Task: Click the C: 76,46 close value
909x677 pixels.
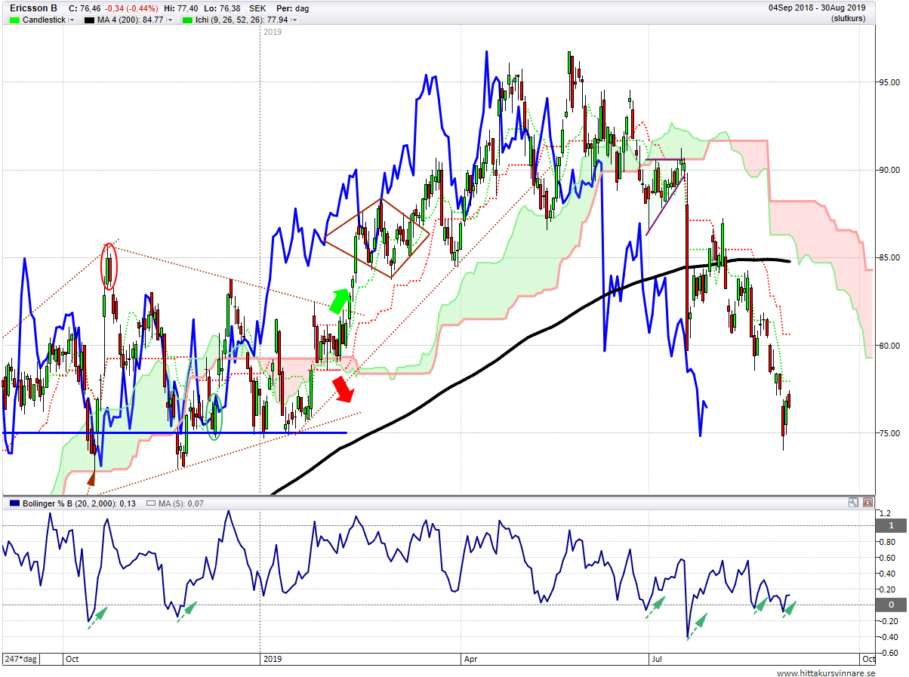Action: (85, 8)
